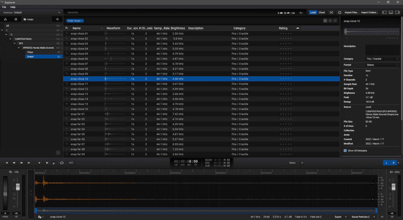The image size is (403, 220).
Task: Toggle the L channel button
Action: [x=386, y=163]
